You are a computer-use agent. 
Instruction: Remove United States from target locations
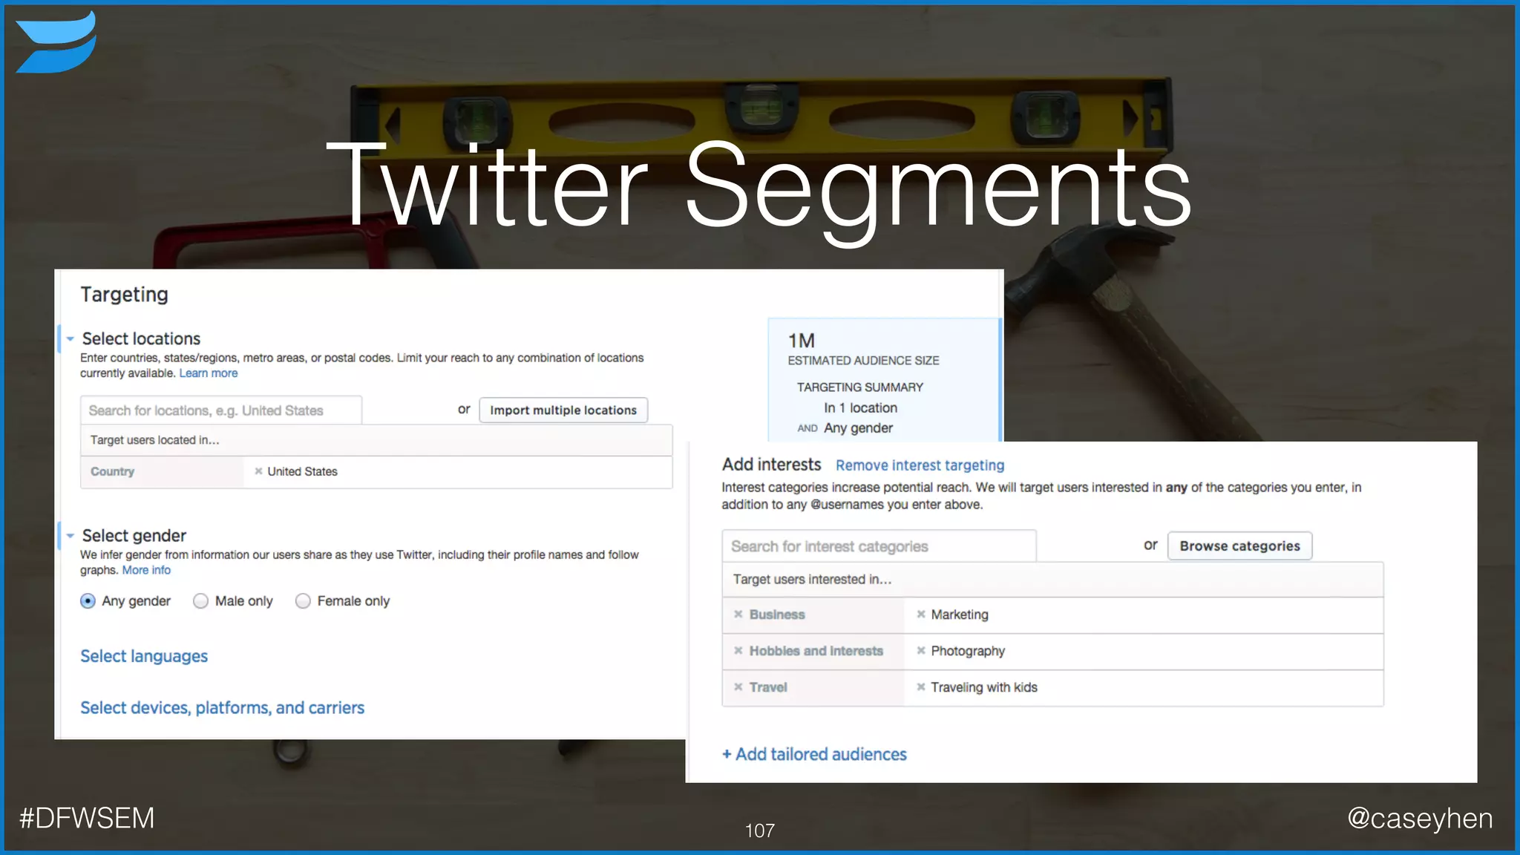pyautogui.click(x=258, y=471)
